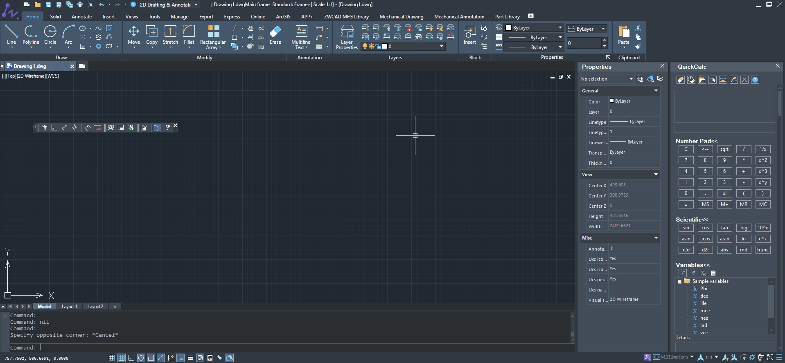Click the help question mark in floating toolbar

point(167,128)
